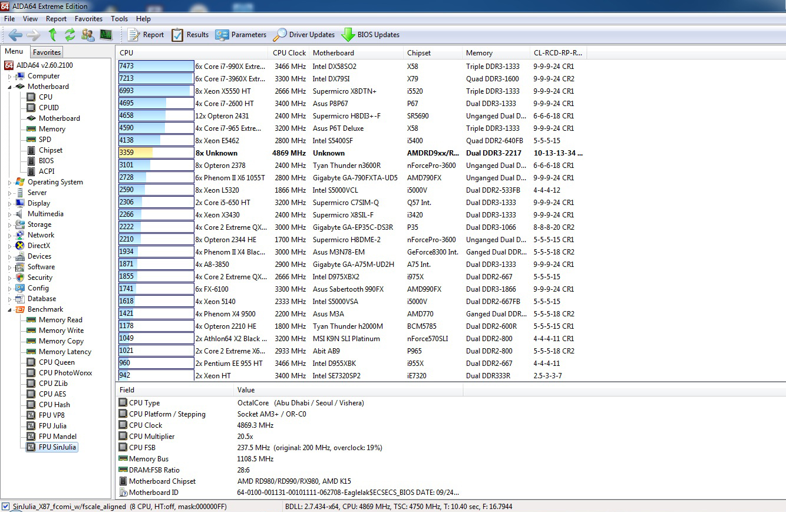This screenshot has height=512, width=786.
Task: Expand the Server tree node
Action: (9, 193)
